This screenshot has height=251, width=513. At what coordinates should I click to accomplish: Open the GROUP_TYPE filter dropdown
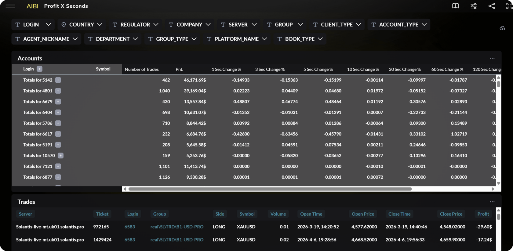tap(172, 39)
